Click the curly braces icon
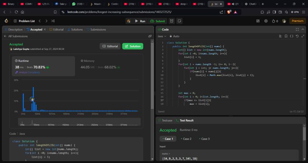The image size is (308, 163). 291,36
